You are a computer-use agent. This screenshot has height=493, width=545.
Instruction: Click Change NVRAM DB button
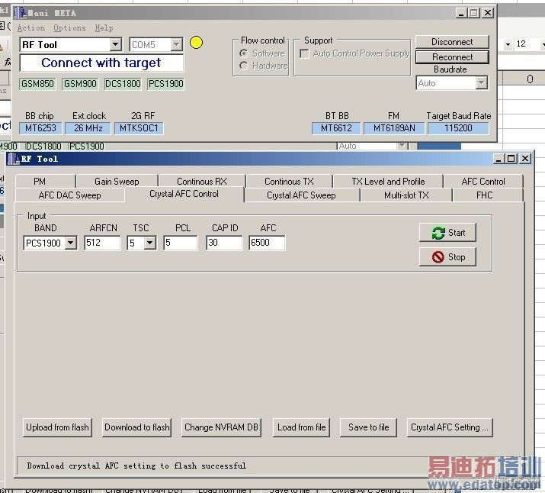221,427
